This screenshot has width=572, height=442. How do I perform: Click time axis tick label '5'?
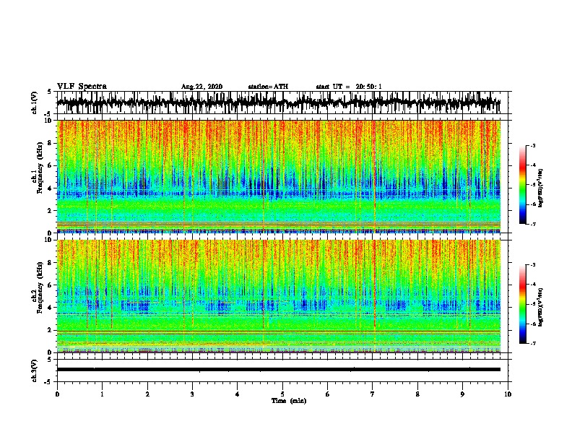pyautogui.click(x=282, y=394)
